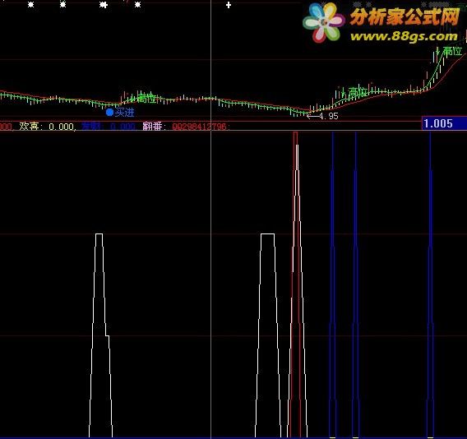Click the second white trapezoid peak top
This screenshot has height=439, width=467.
267,234
